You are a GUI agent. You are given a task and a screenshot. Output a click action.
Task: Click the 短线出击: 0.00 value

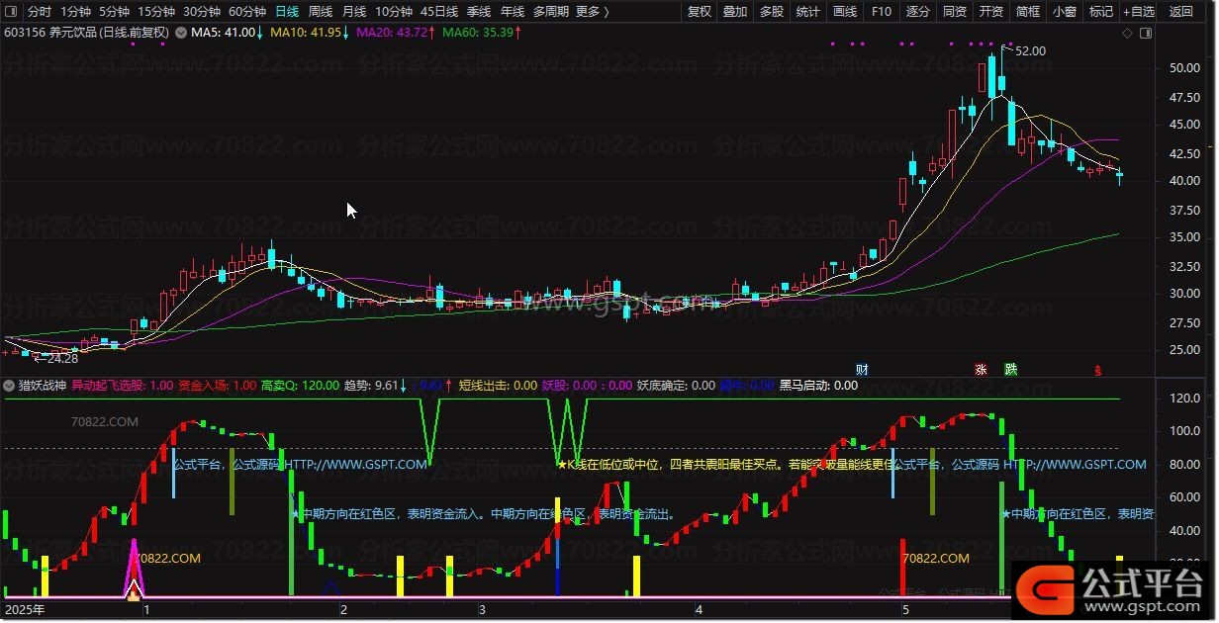499,386
